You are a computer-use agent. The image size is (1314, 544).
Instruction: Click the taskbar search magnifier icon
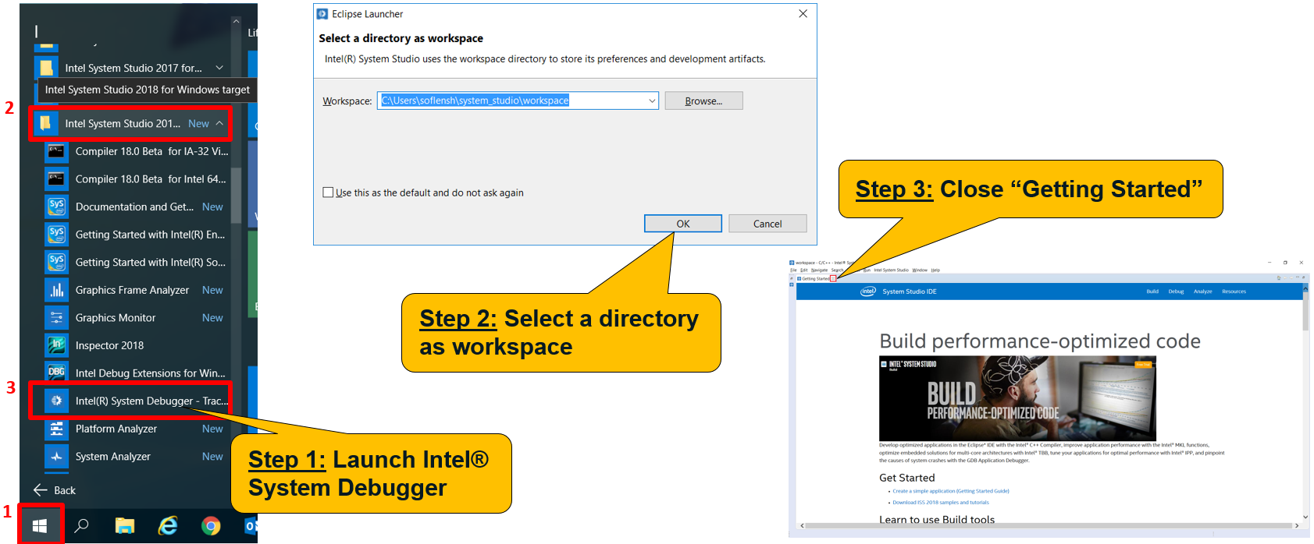pos(81,526)
